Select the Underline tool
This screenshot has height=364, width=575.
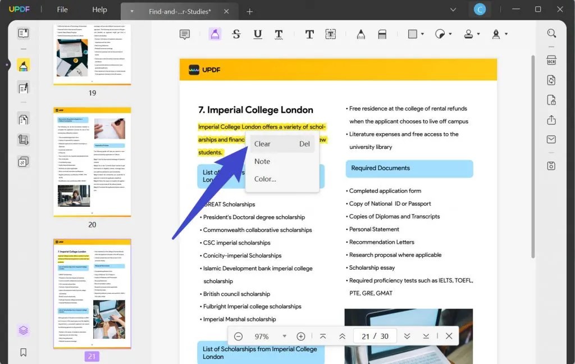257,34
